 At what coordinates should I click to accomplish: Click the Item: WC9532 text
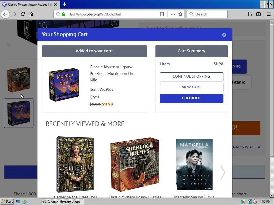click(x=101, y=89)
